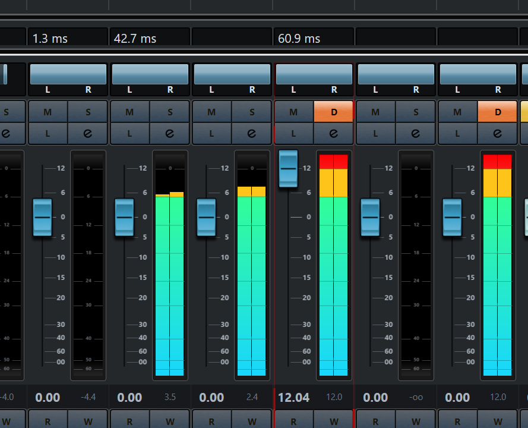Screen dimensions: 528x428
Task: Click the -oo peak level readout
Action: click(416, 397)
